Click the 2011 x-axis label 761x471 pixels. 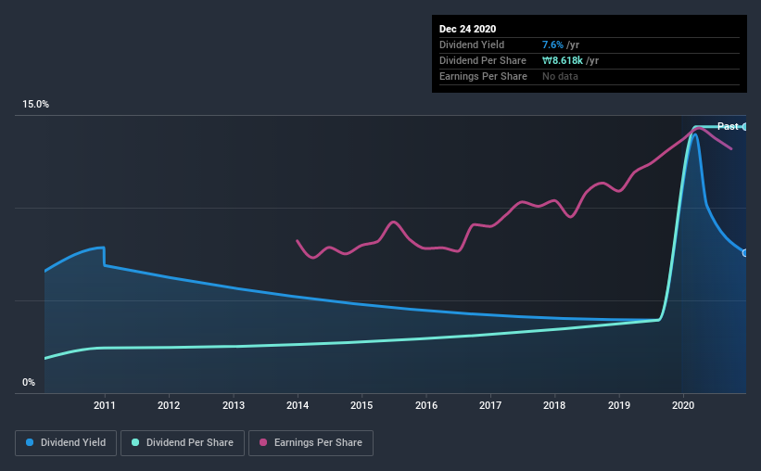tap(105, 405)
